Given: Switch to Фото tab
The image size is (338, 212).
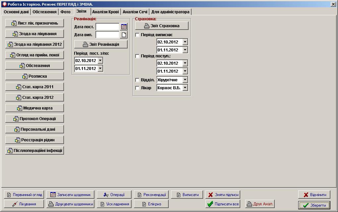Looking at the screenshot, I should pos(66,12).
